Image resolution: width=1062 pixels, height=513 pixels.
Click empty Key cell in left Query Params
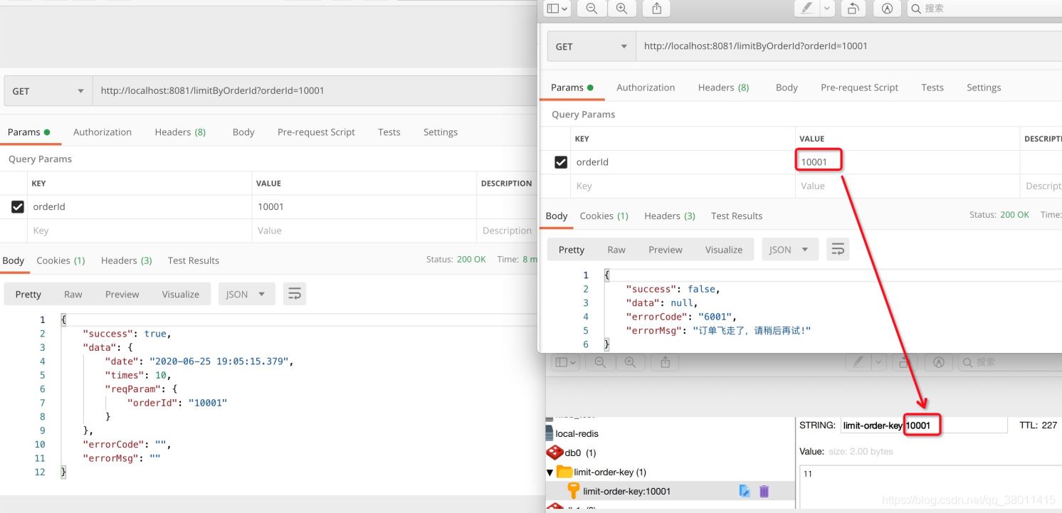139,231
